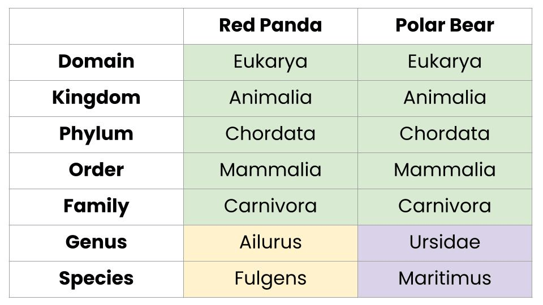Image resolution: width=543 pixels, height=305 pixels.
Task: Click the Phylum row label
Action: coord(96,134)
